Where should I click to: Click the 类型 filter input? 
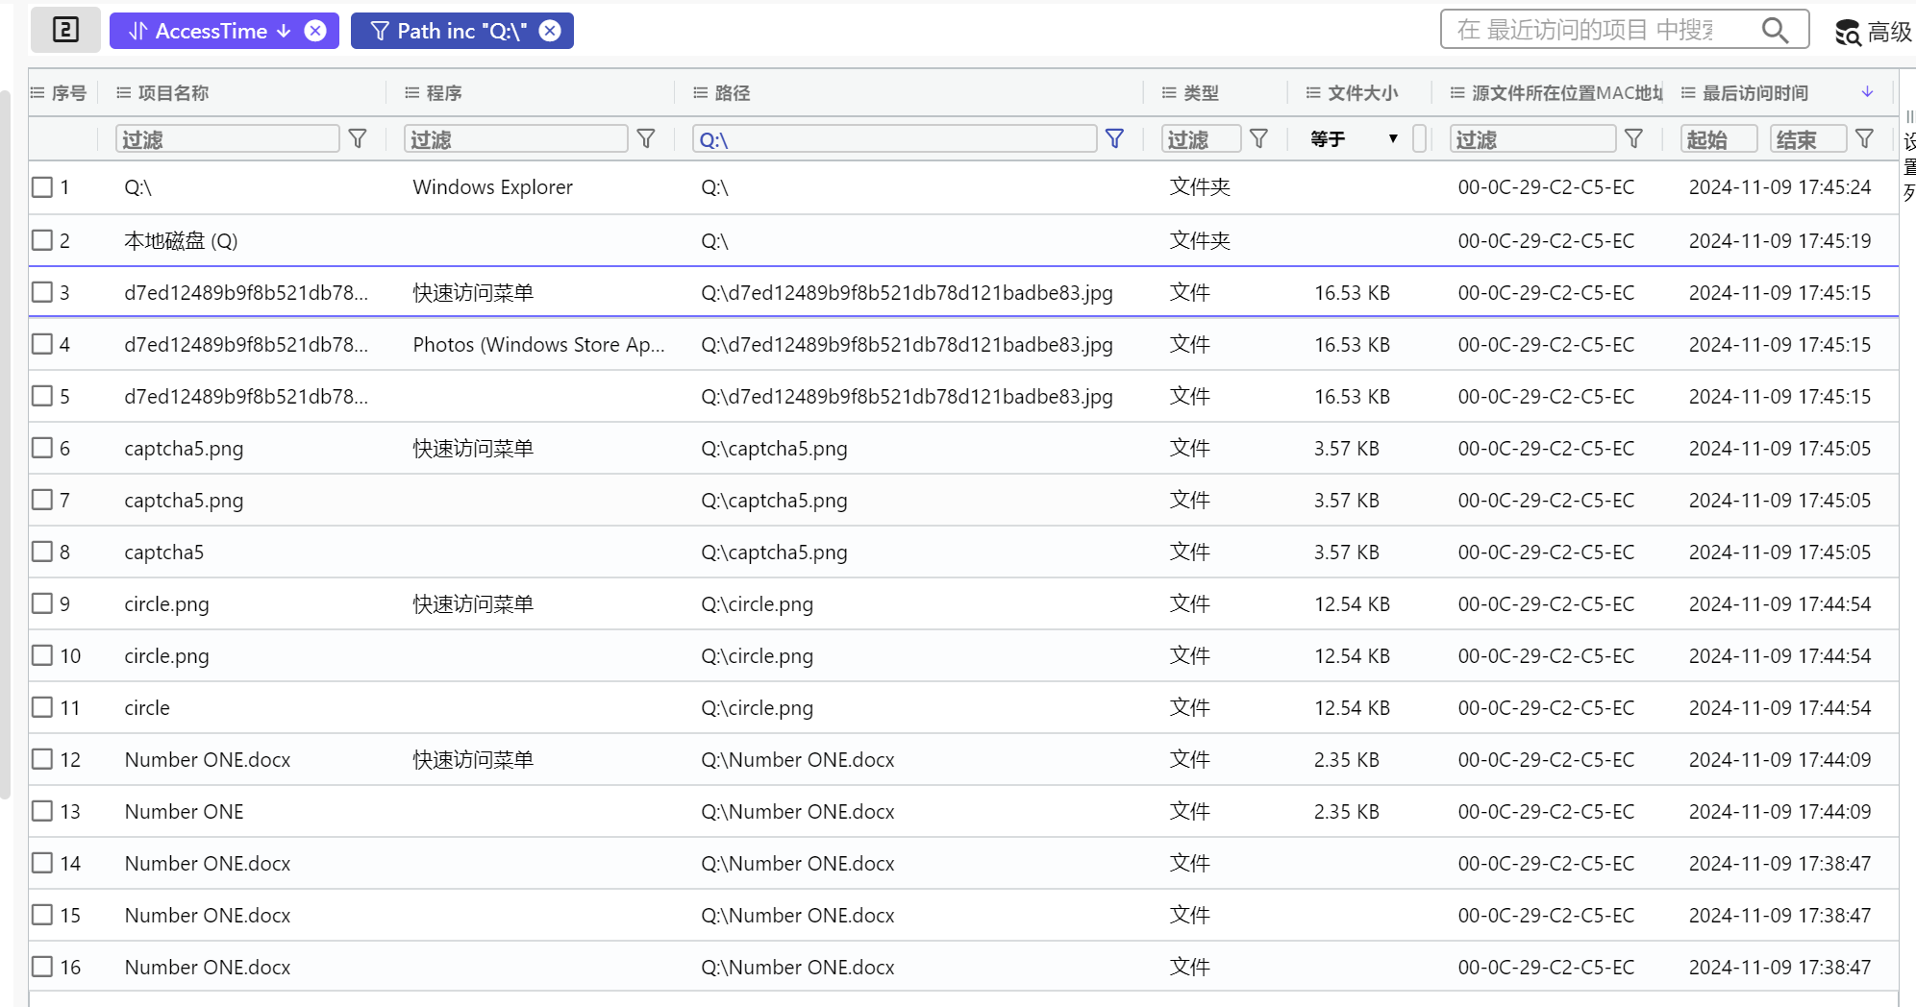point(1202,139)
